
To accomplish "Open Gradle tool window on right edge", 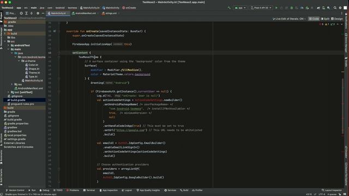I will tap(346, 62).
